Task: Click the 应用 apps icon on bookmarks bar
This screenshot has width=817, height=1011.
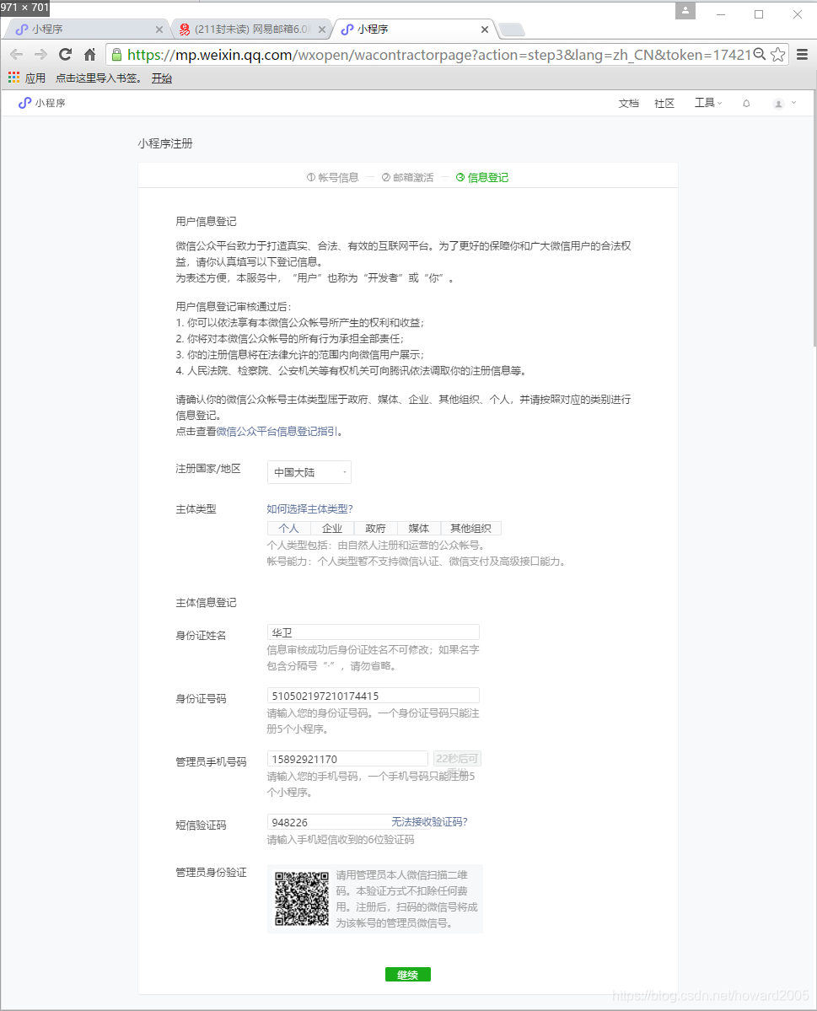Action: (x=13, y=77)
